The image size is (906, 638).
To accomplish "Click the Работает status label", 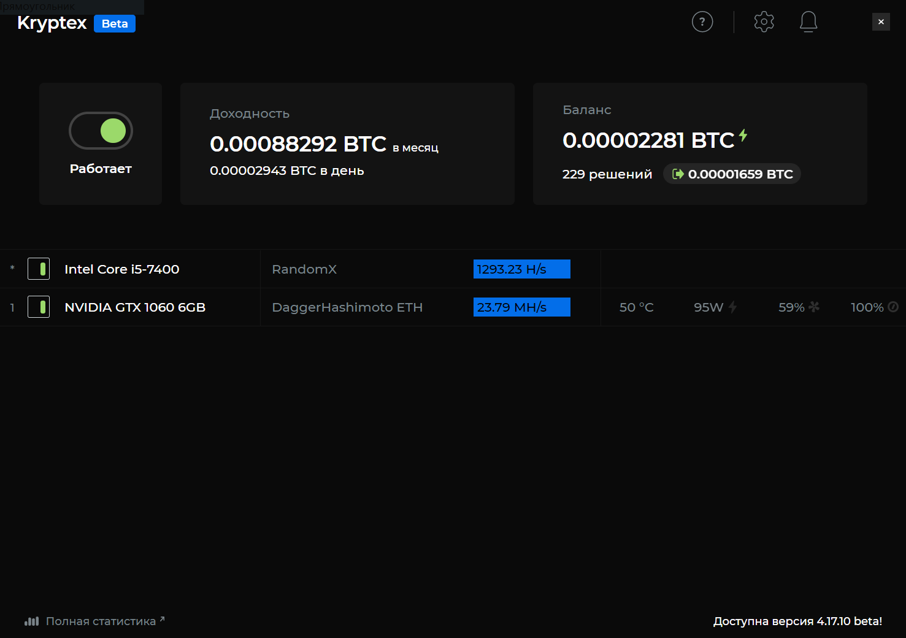I will [x=101, y=169].
